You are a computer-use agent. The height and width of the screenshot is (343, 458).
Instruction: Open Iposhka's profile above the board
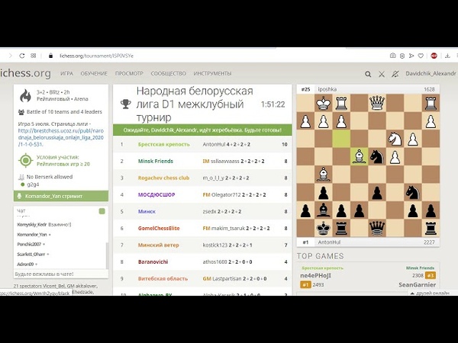(x=327, y=89)
